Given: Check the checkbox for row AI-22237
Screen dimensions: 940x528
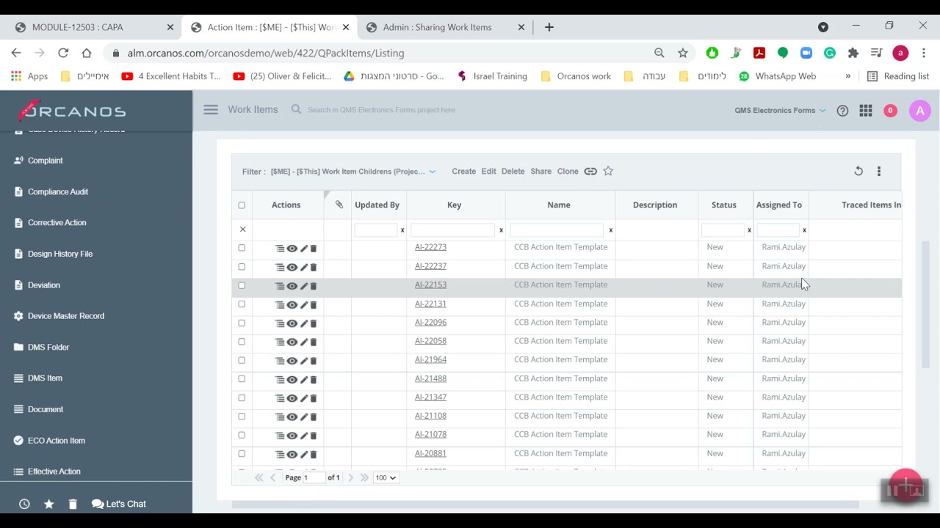Looking at the screenshot, I should 242,267.
